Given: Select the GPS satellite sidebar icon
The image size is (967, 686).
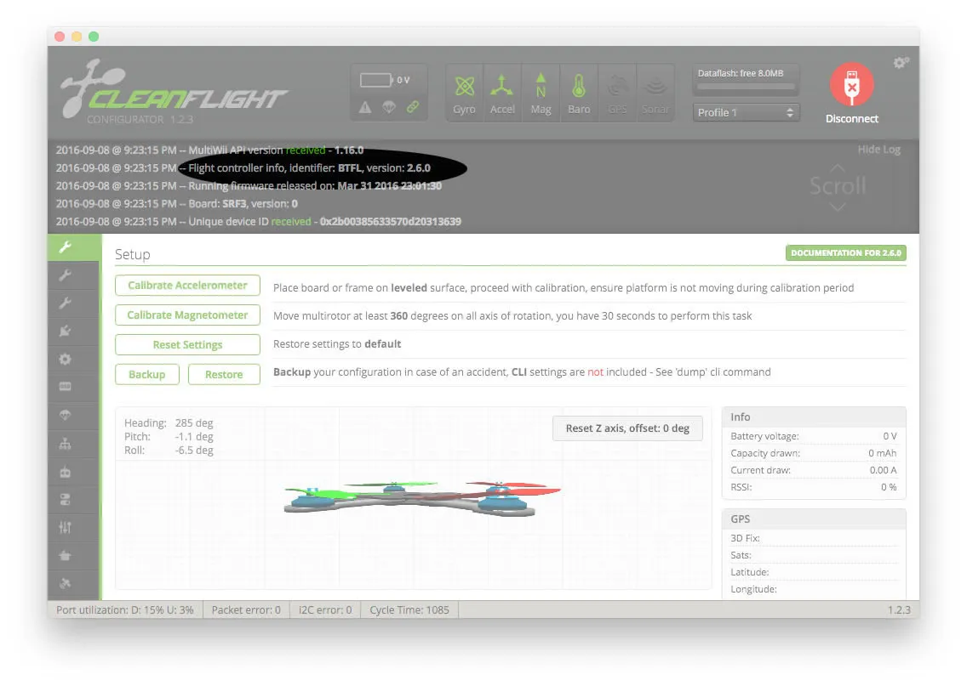Looking at the screenshot, I should coord(66,583).
